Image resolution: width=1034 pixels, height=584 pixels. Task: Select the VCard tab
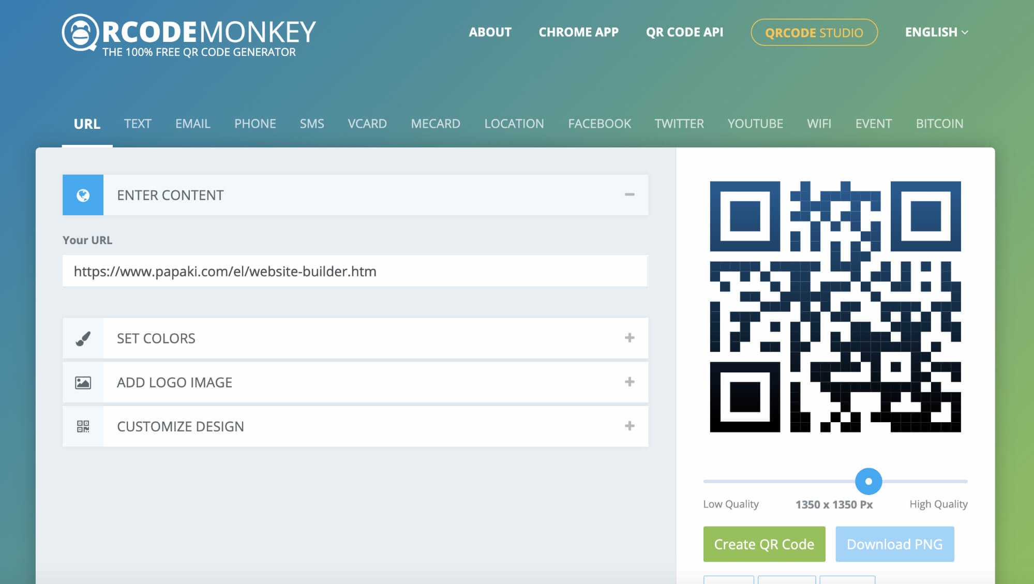(x=367, y=124)
